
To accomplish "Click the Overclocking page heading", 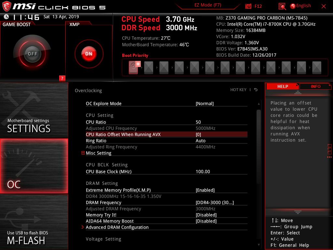I will point(88,90).
